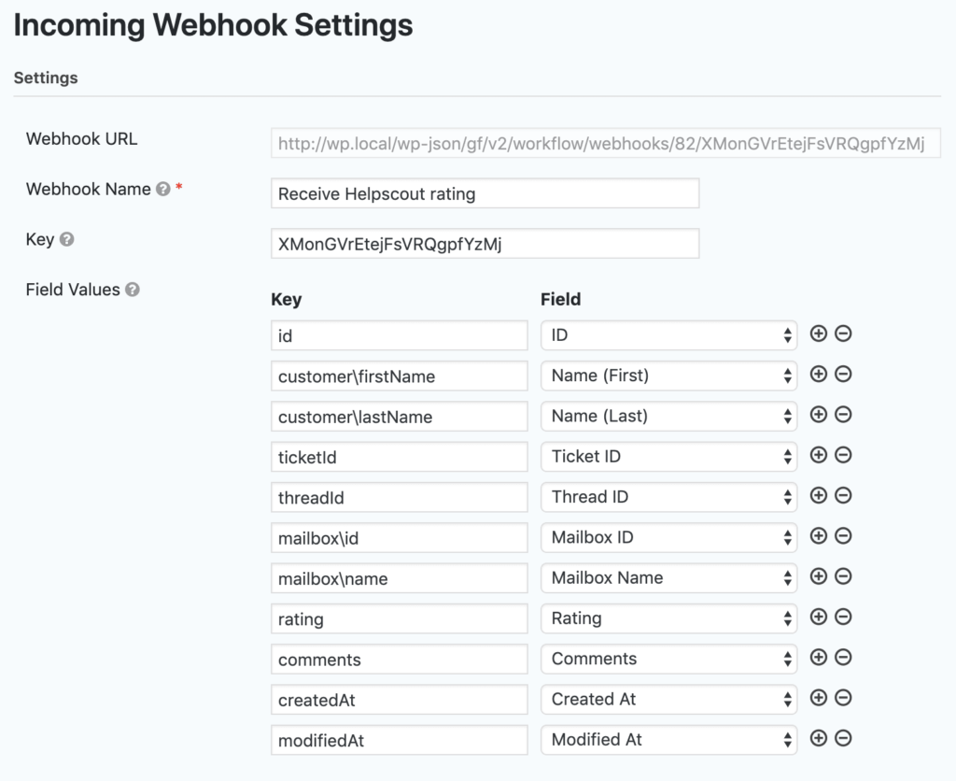The height and width of the screenshot is (781, 956).
Task: Click the 'modifiedAt' key input
Action: 400,740
